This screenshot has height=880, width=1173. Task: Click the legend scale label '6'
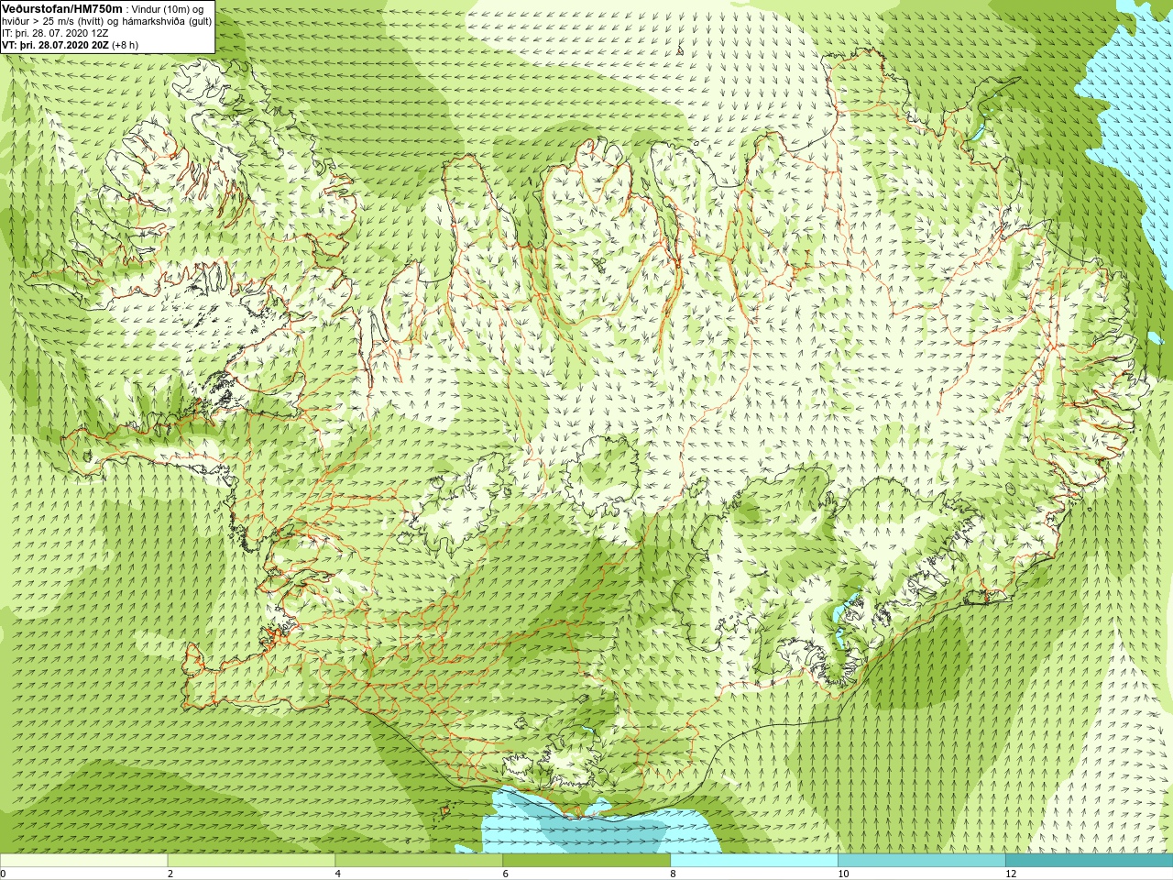click(506, 874)
